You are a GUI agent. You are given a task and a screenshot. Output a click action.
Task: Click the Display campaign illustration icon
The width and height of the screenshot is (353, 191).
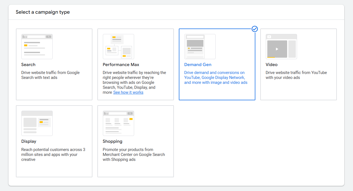37,123
